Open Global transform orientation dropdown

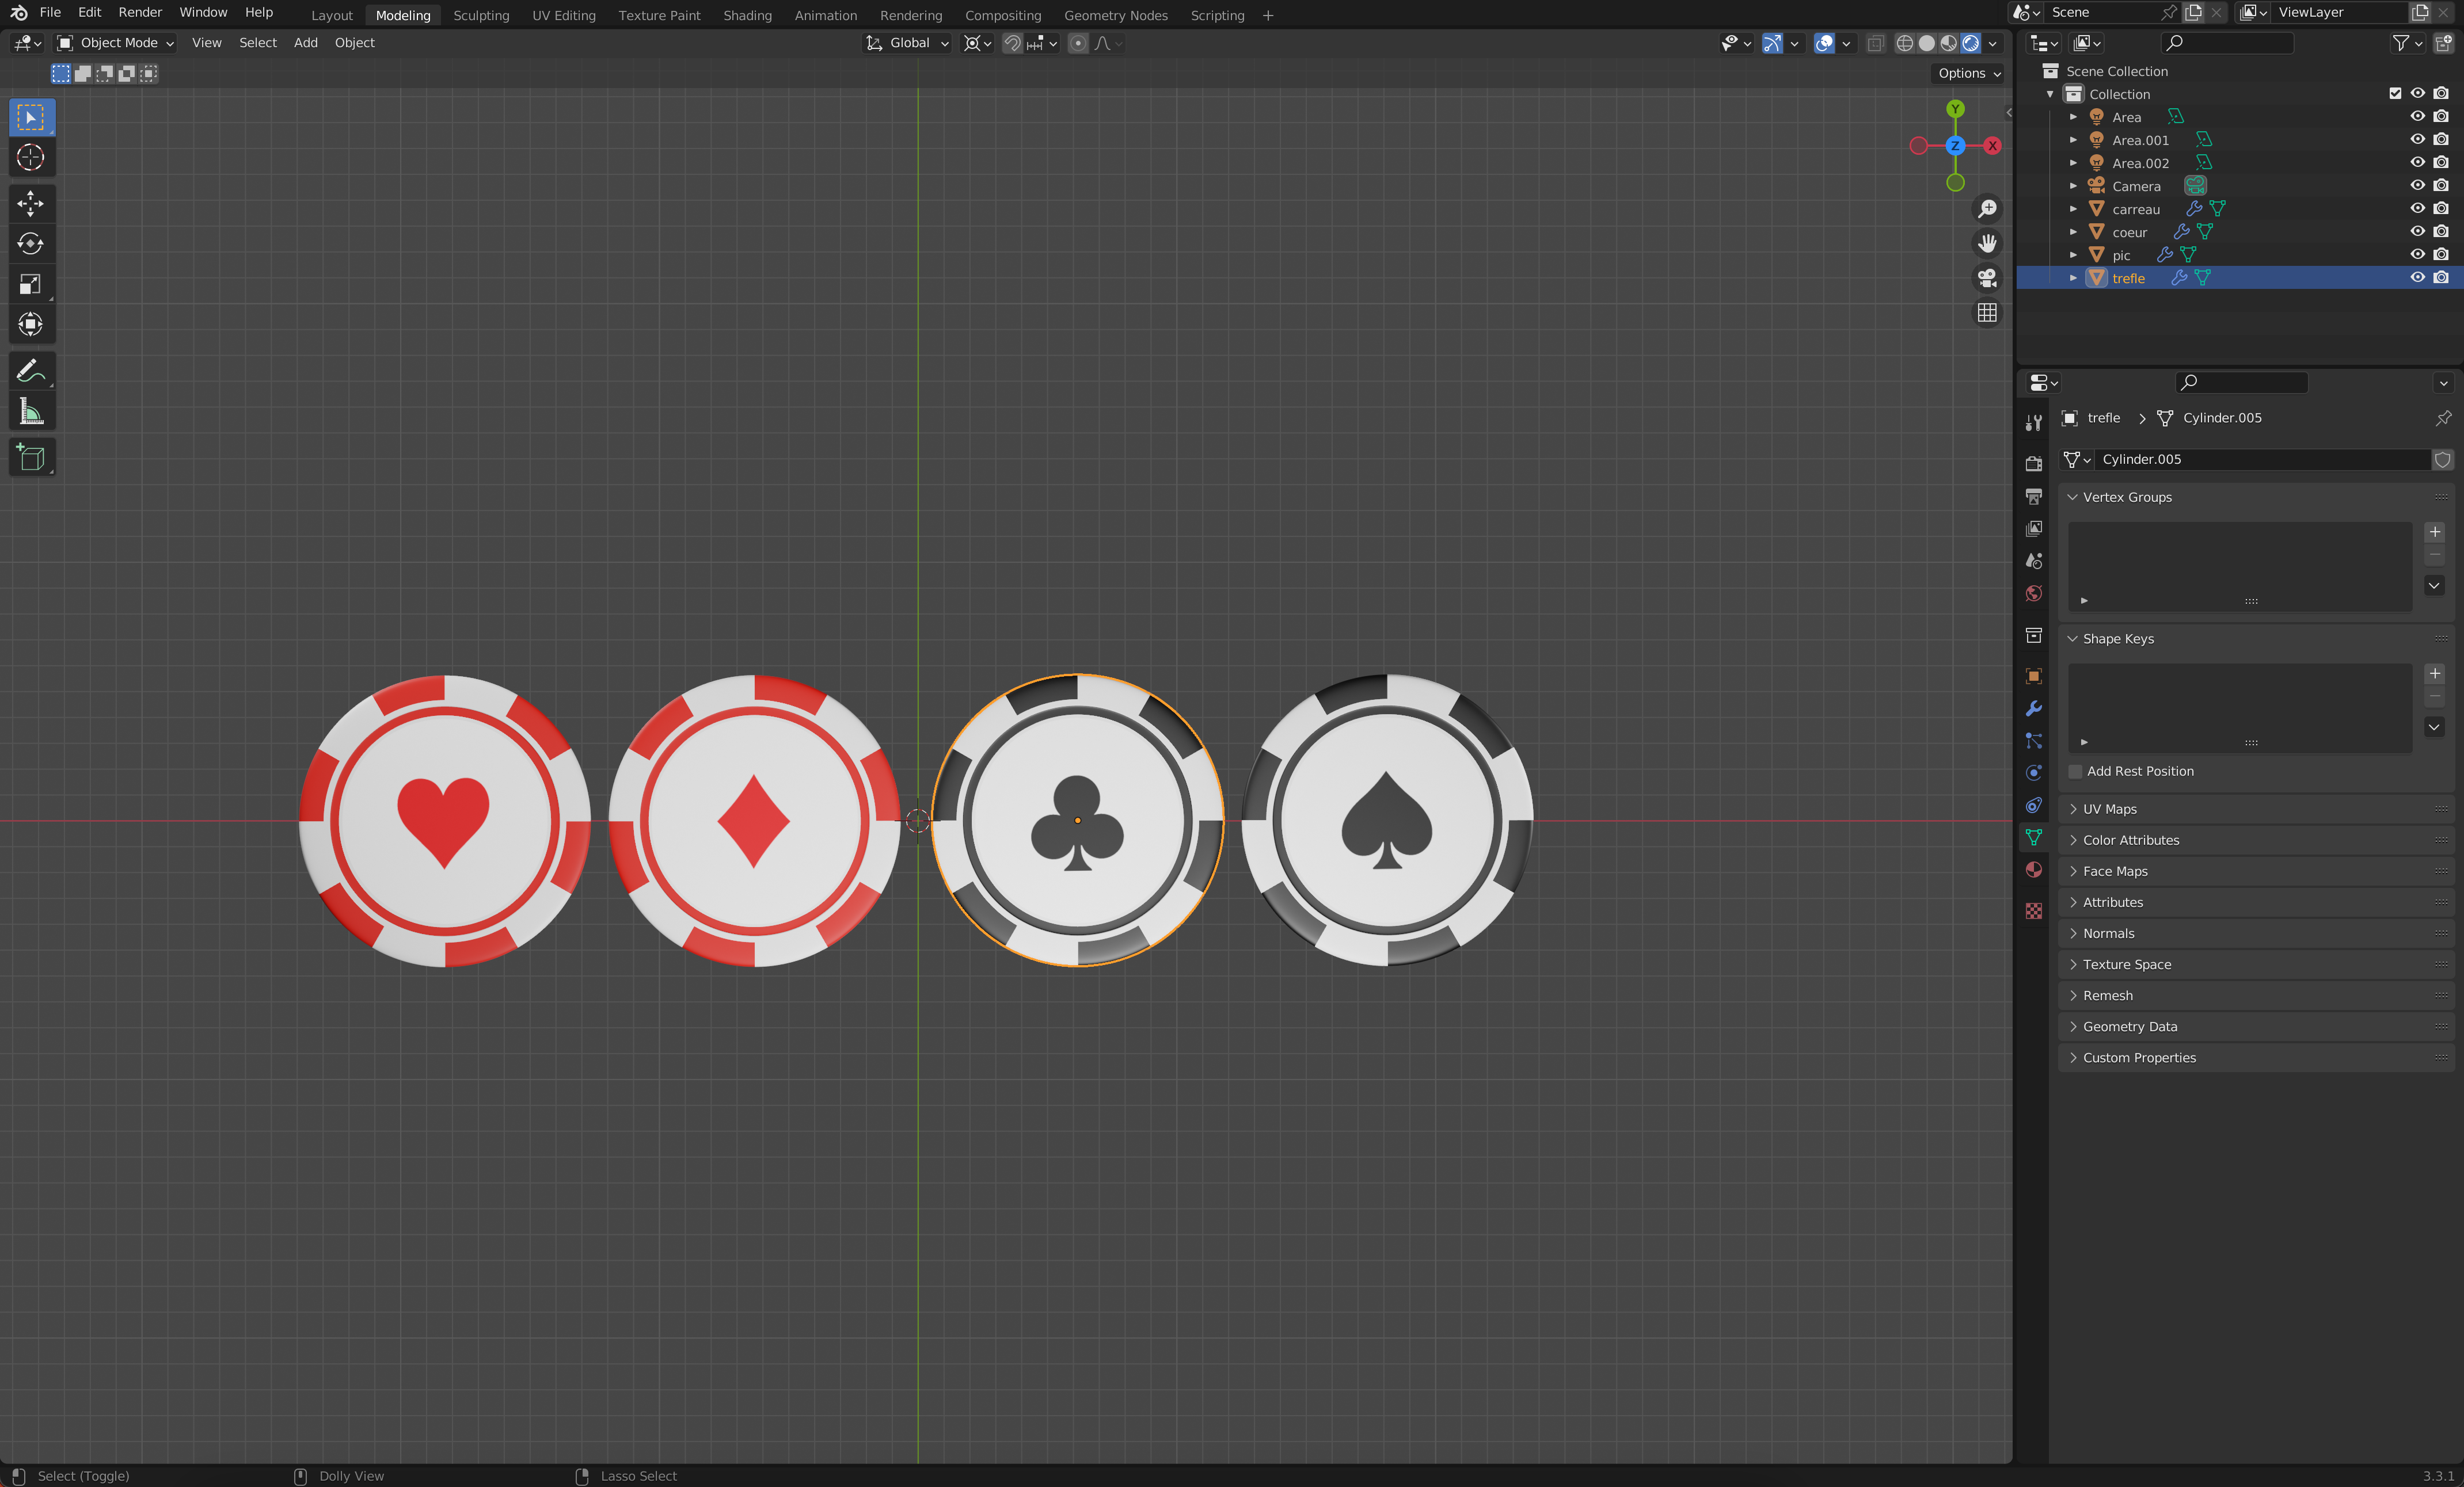[908, 43]
